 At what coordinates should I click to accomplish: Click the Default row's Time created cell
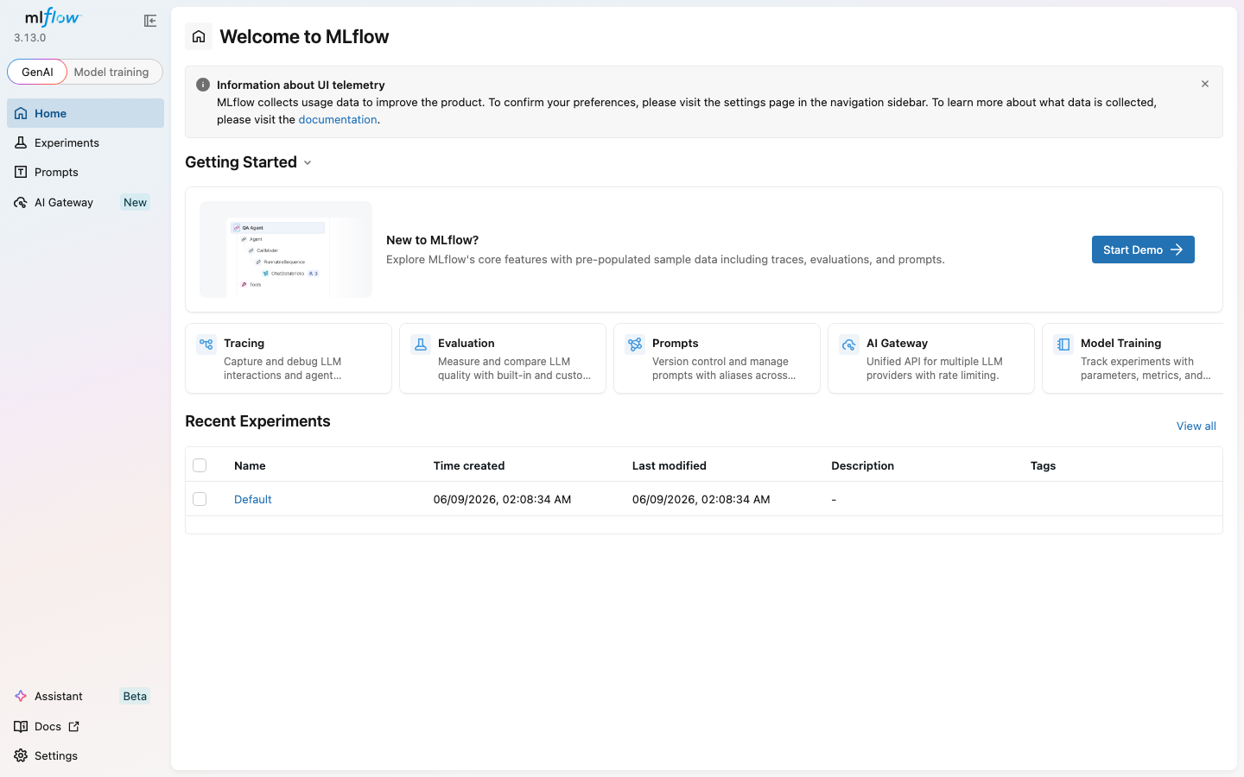[x=502, y=499]
